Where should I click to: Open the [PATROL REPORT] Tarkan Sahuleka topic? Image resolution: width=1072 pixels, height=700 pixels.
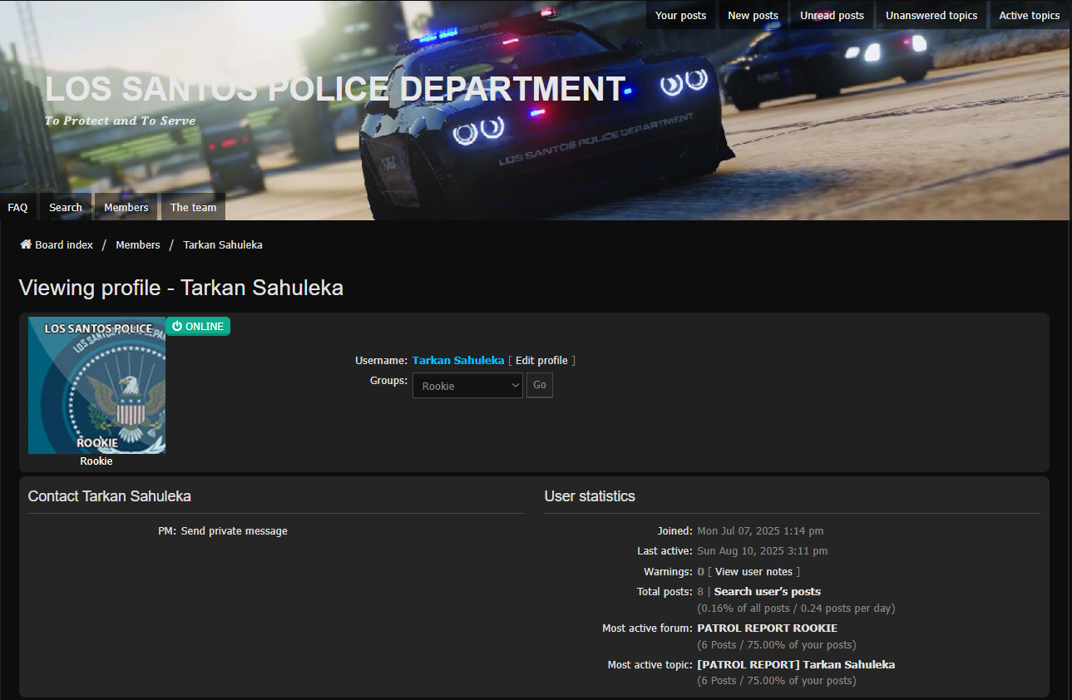[796, 664]
